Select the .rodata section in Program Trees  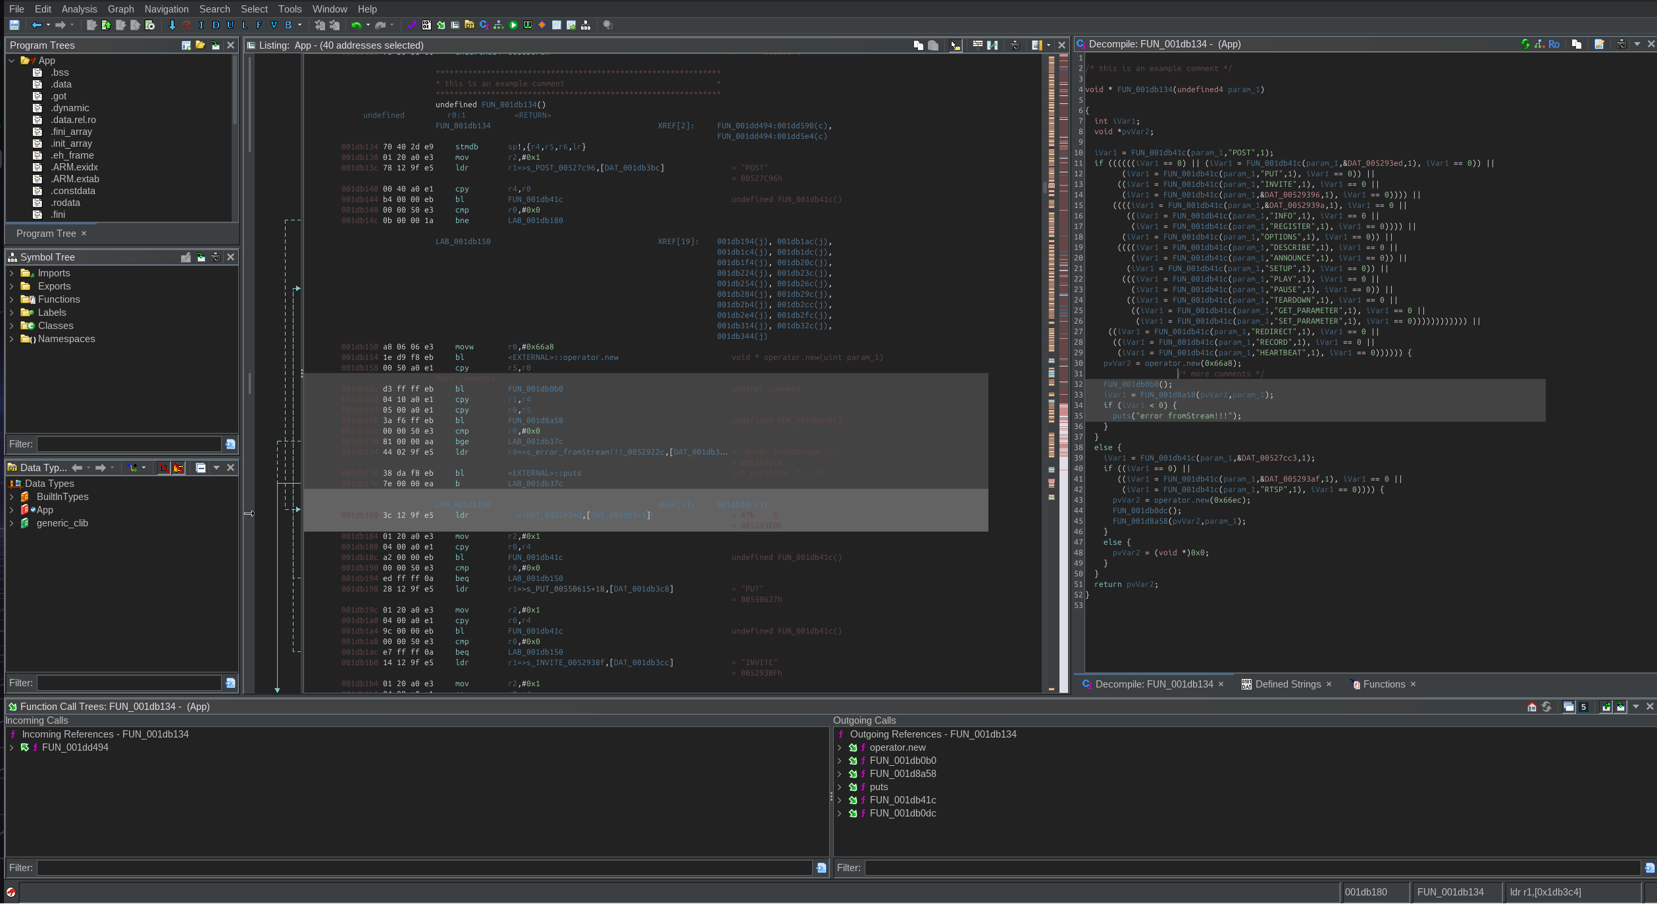click(x=65, y=203)
